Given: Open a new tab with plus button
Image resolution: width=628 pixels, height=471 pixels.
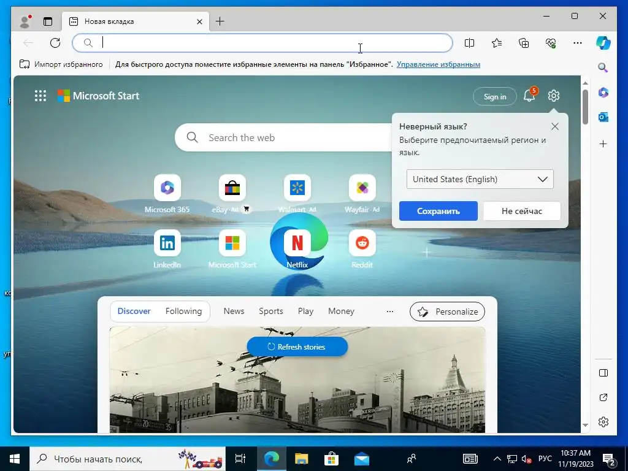Looking at the screenshot, I should coord(220,21).
